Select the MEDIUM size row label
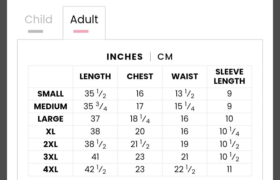Screen dimensions: 280x180 click(51, 106)
